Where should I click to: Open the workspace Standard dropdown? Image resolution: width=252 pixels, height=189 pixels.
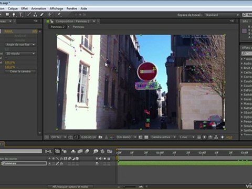pyautogui.click(x=222, y=15)
